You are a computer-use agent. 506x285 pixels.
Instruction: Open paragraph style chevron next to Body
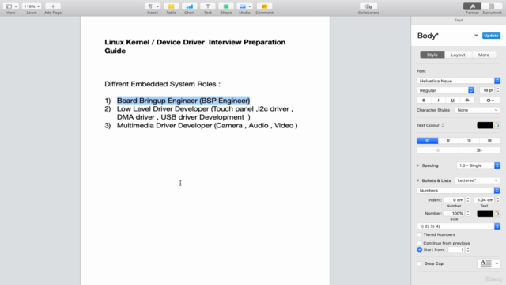tap(476, 36)
